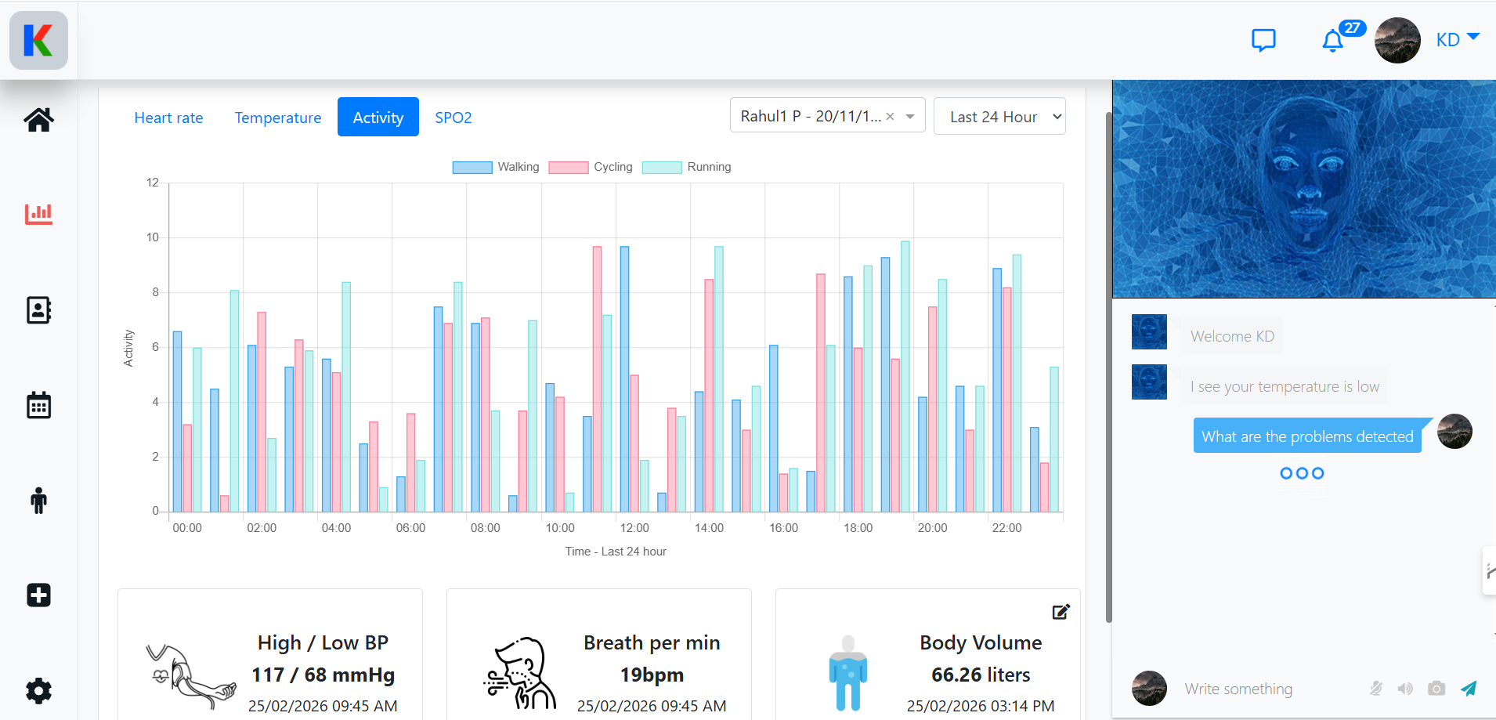This screenshot has height=720, width=1496.
Task: Open the chat messages icon in header
Action: coord(1263,40)
